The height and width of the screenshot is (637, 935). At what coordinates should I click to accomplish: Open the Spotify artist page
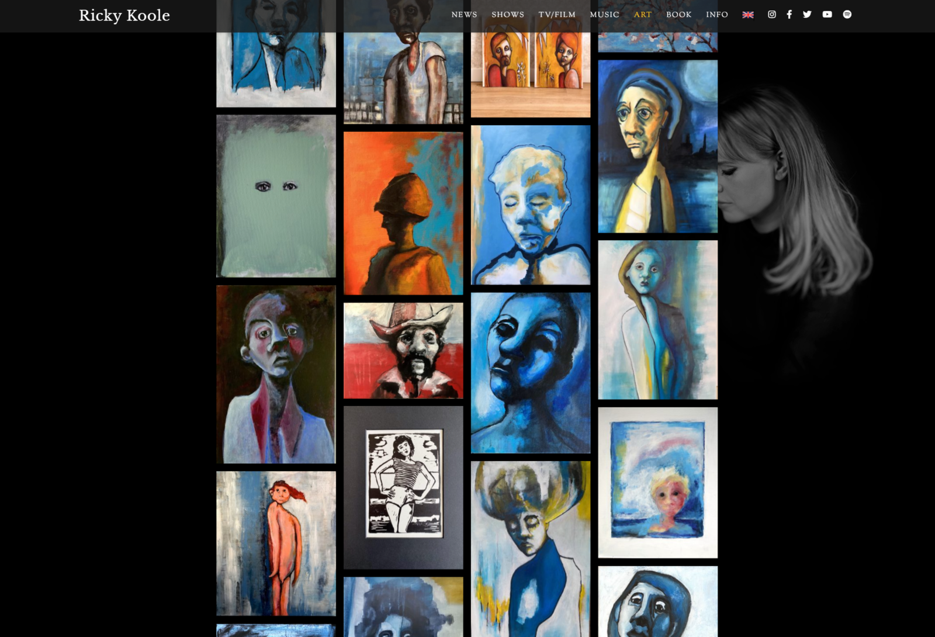click(846, 14)
